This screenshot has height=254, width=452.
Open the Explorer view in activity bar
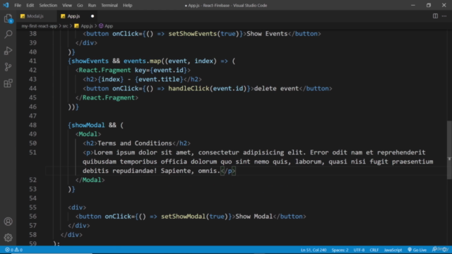(8, 19)
